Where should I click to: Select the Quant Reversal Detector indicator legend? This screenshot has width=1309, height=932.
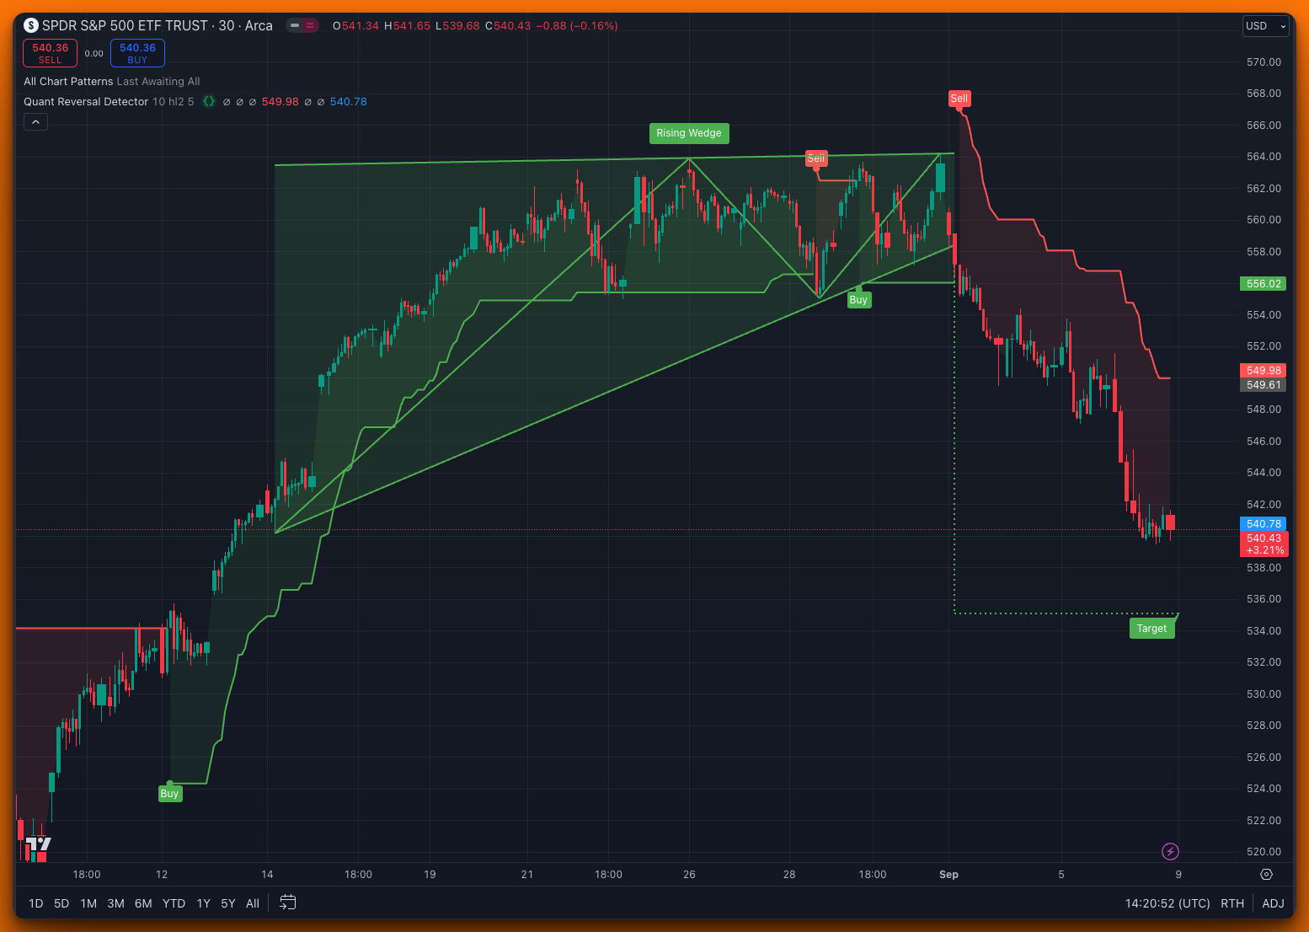click(x=86, y=102)
